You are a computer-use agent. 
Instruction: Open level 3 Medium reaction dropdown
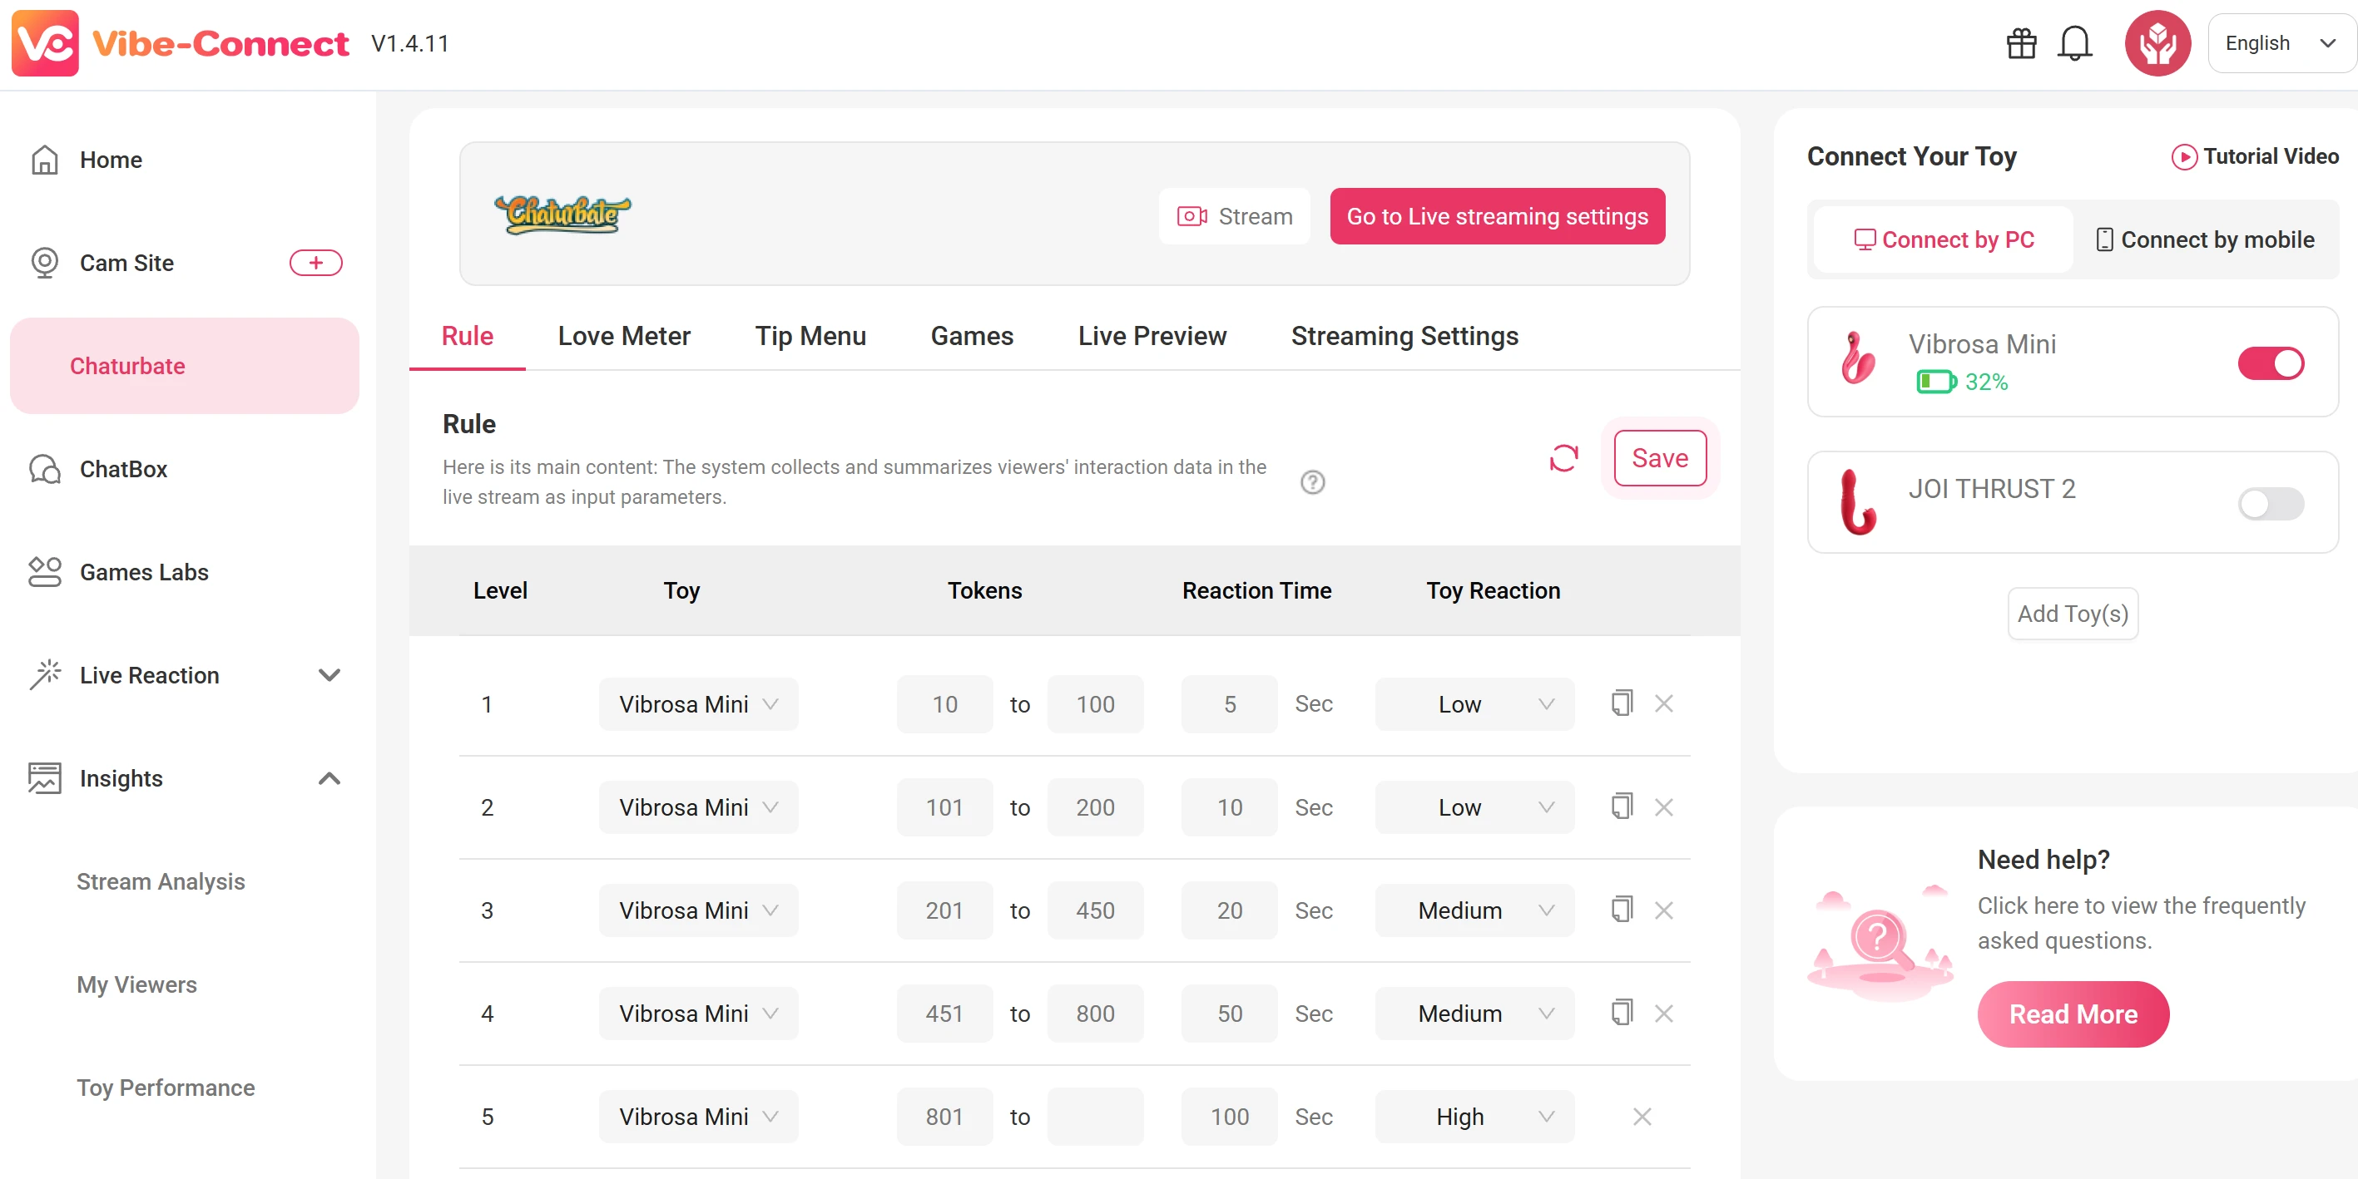(1474, 910)
